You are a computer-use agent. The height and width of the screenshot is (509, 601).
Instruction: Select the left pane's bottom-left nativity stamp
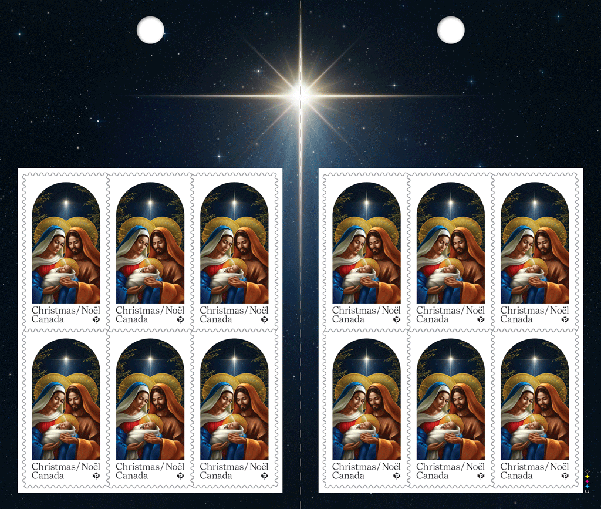point(66,409)
